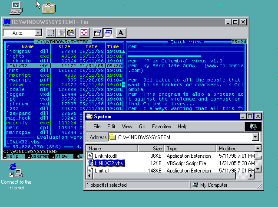The width and height of the screenshot is (278, 208).
Task: Click the Font 'A' icon in Far toolbar
Action: 121,33
